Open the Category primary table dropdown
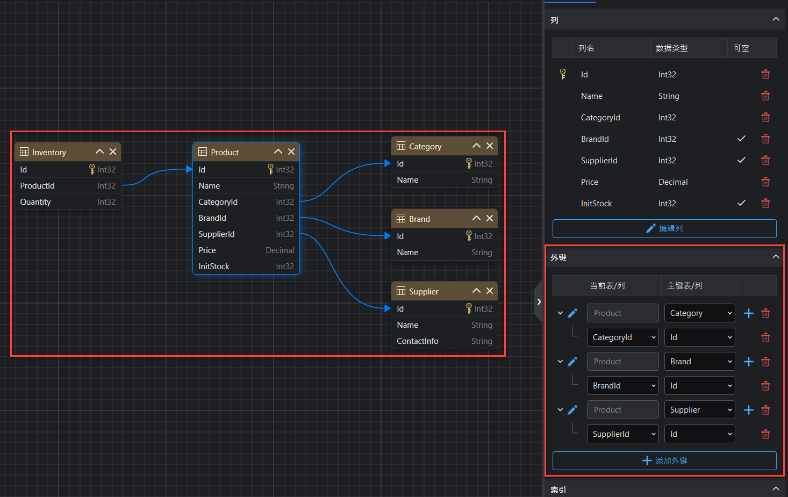 699,313
